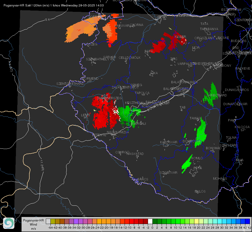252x232 pixels.
Task: Click the PAKS city label
Action: click(232, 120)
